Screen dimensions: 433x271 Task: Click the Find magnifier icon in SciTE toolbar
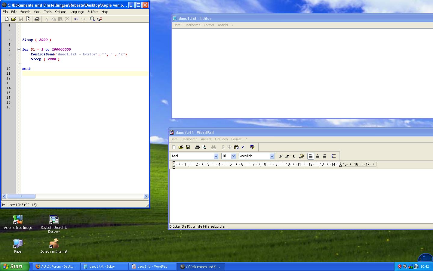pos(92,19)
